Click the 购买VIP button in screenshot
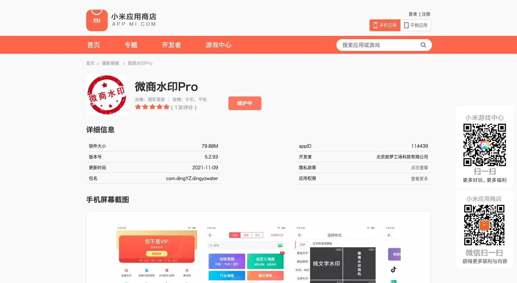 coord(157,254)
